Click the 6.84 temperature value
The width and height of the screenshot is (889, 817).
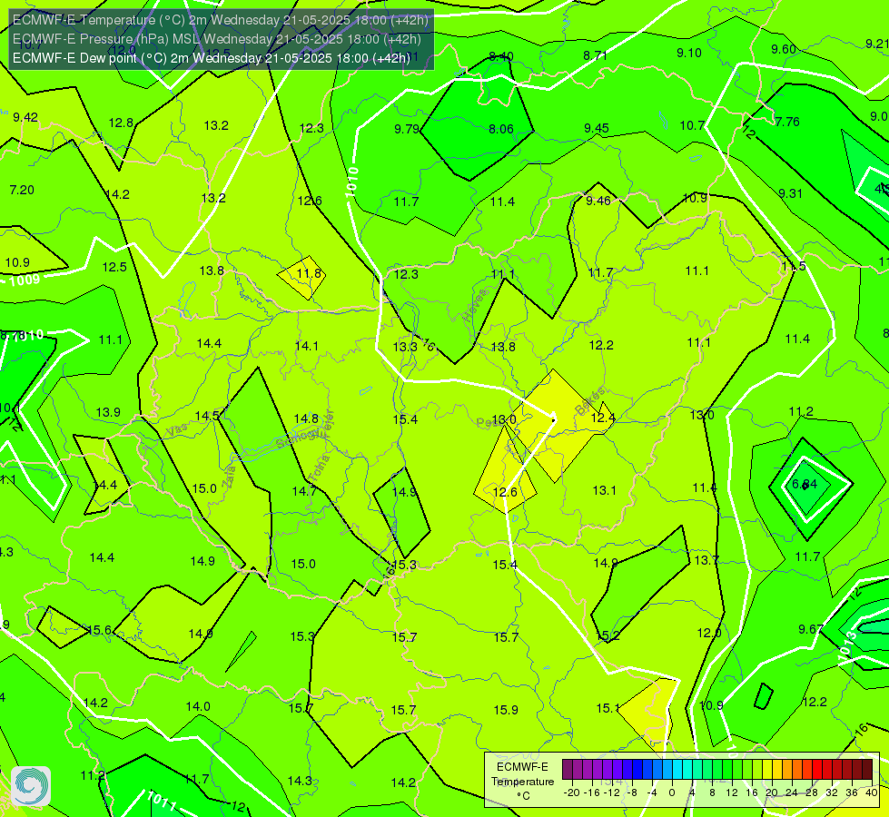point(805,484)
